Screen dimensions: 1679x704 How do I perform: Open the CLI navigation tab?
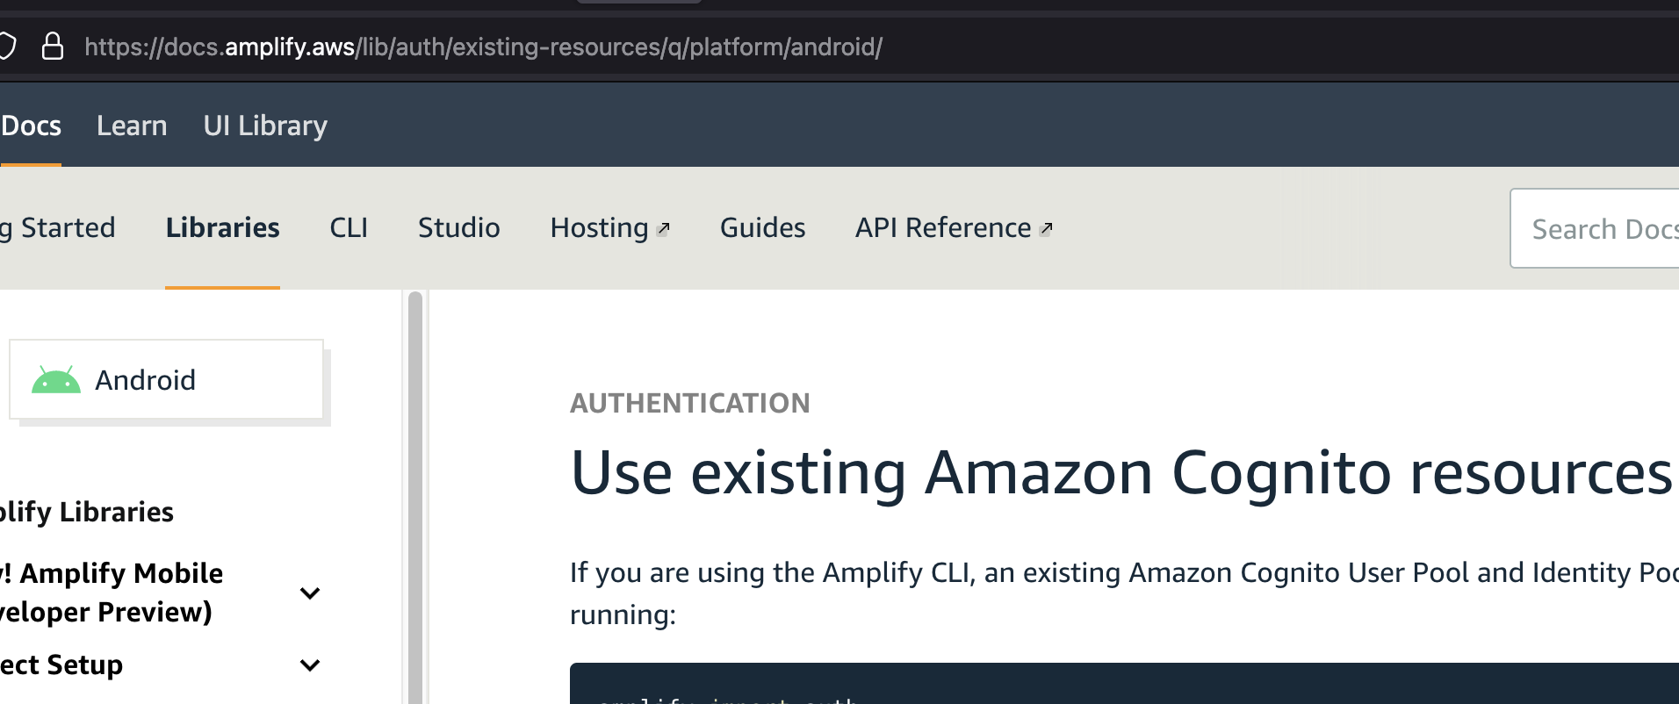(x=349, y=227)
